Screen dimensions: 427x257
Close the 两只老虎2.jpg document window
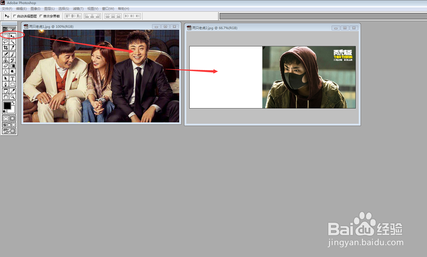coord(354,28)
